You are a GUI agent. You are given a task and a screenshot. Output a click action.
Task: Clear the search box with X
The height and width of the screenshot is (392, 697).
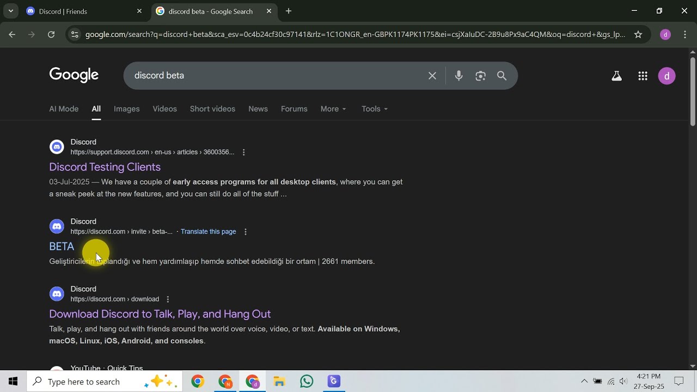point(432,76)
